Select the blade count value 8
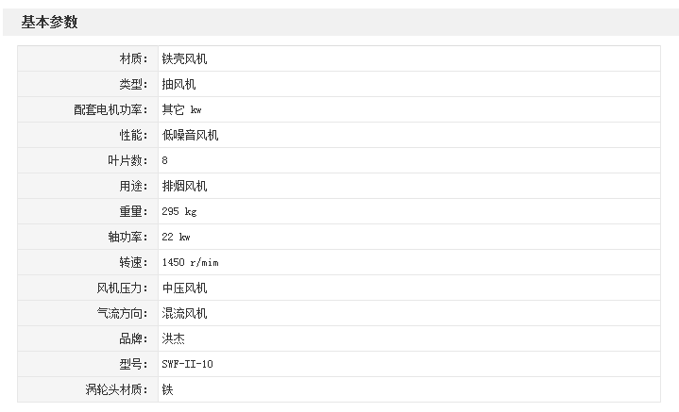Viewport: 679px width, 412px height. 165,160
